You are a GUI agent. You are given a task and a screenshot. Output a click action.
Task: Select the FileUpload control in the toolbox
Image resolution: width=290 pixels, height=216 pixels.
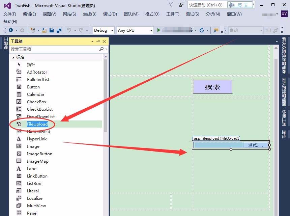[x=38, y=124]
